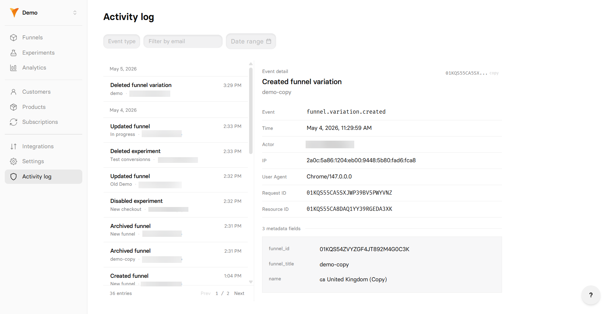Image resolution: width=610 pixels, height=314 pixels.
Task: Click the funnel.variation.created event value
Action: point(346,112)
